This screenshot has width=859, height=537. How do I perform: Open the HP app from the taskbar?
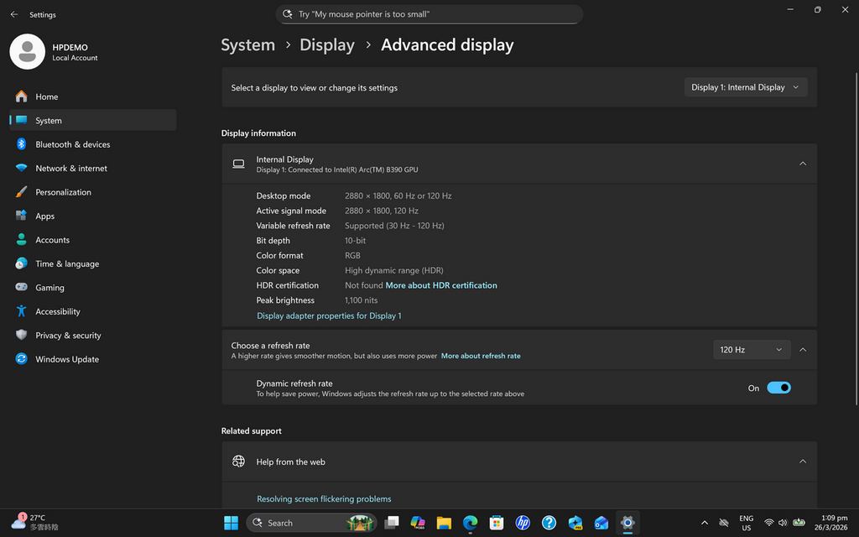coord(523,522)
